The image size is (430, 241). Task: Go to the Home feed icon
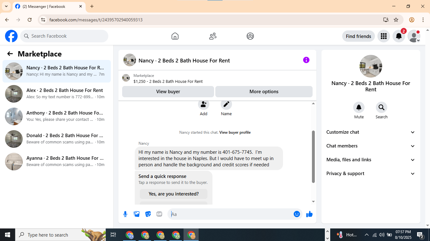(175, 36)
